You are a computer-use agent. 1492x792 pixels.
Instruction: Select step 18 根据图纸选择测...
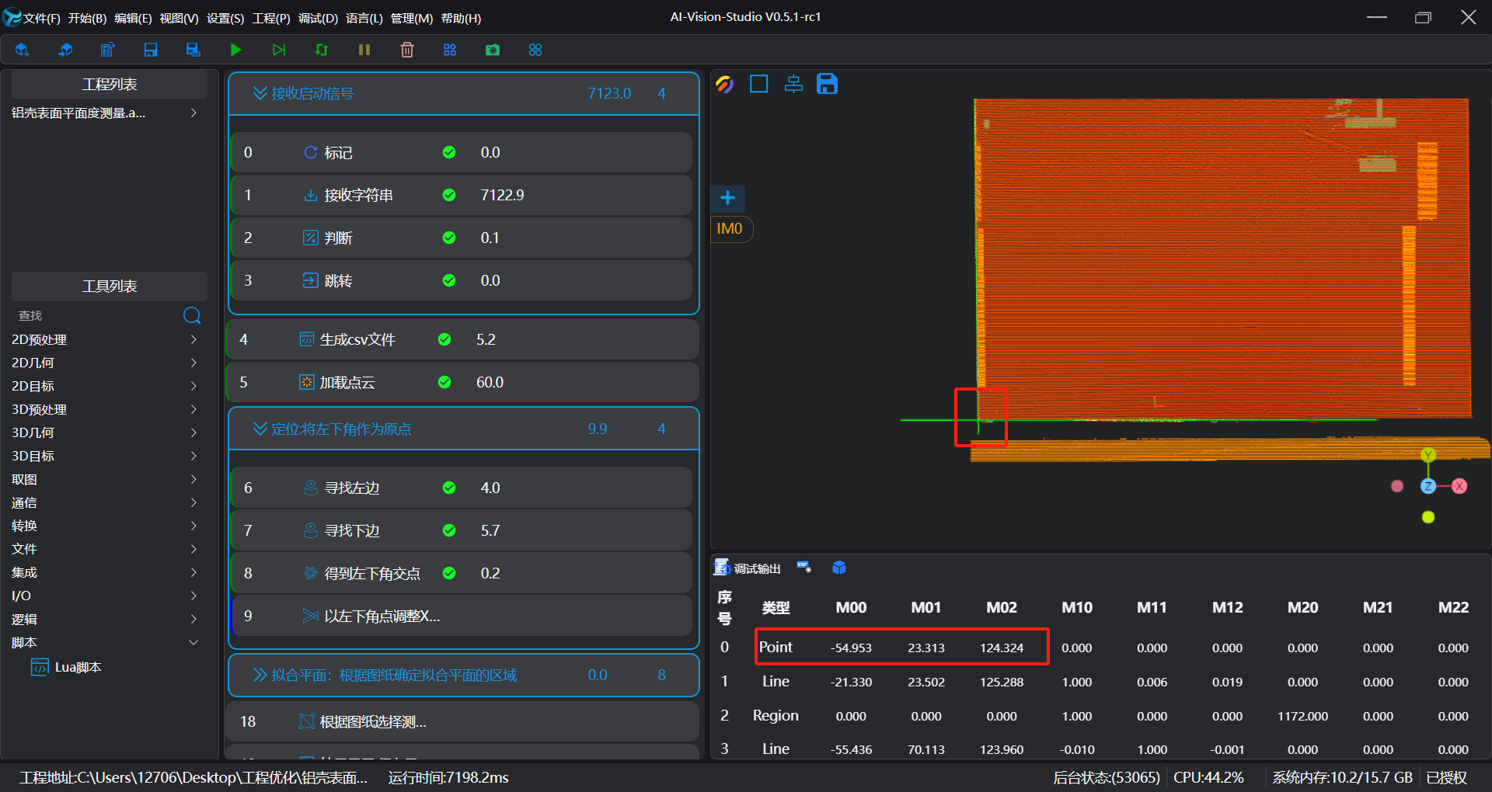tap(463, 721)
